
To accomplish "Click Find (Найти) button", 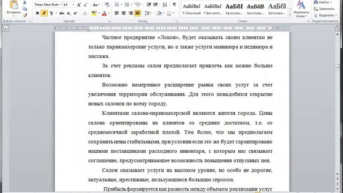I will point(323,2).
